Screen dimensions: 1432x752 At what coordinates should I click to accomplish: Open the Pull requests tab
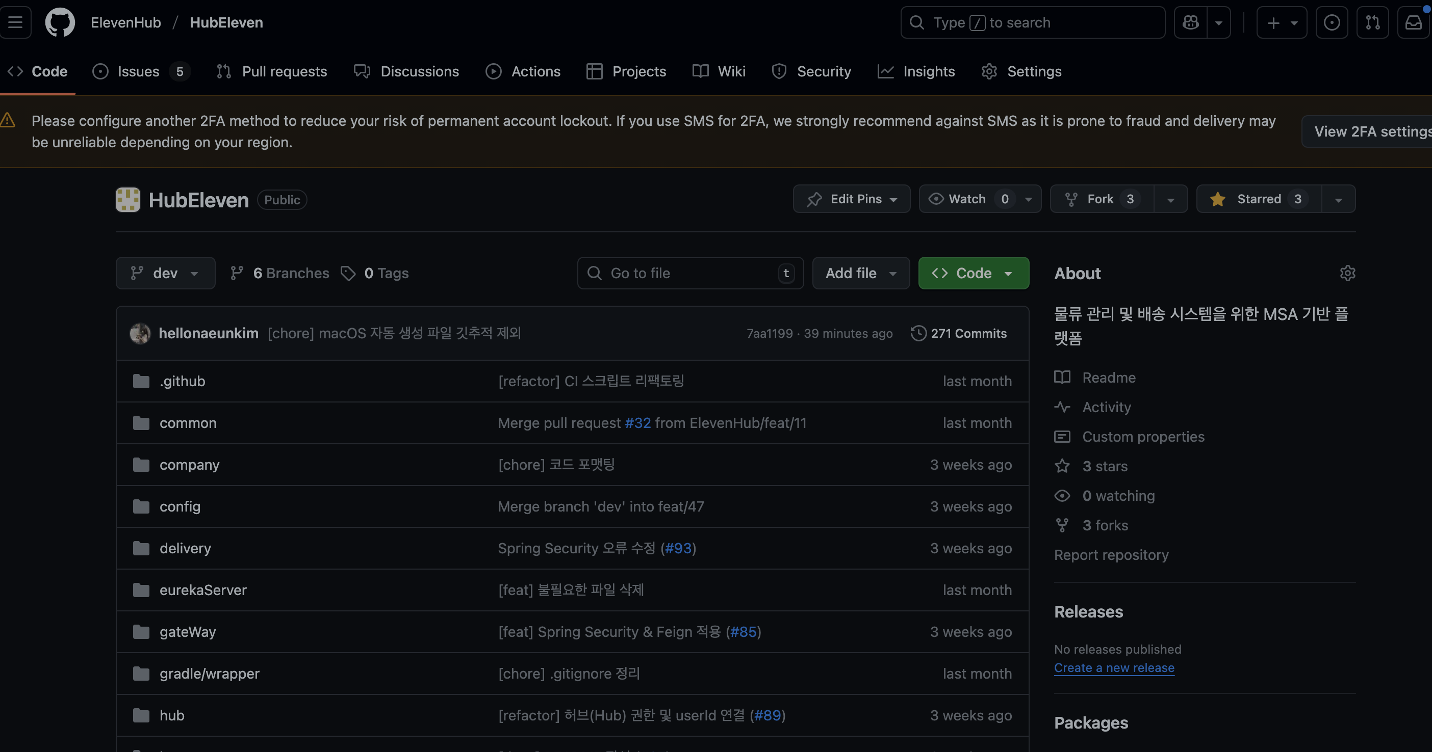click(272, 71)
